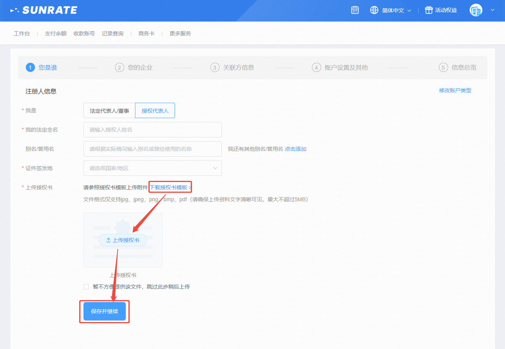The width and height of the screenshot is (505, 349).
Task: Open the 证件签发地 country dropdown
Action: [x=152, y=168]
